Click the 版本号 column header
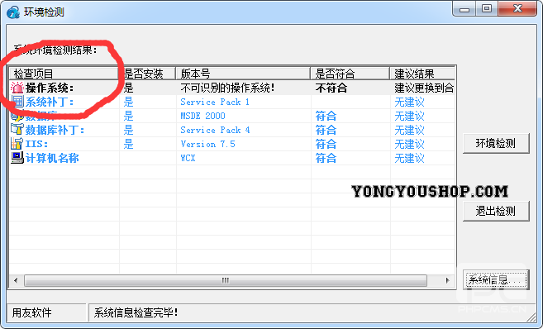543x329 pixels. point(243,74)
